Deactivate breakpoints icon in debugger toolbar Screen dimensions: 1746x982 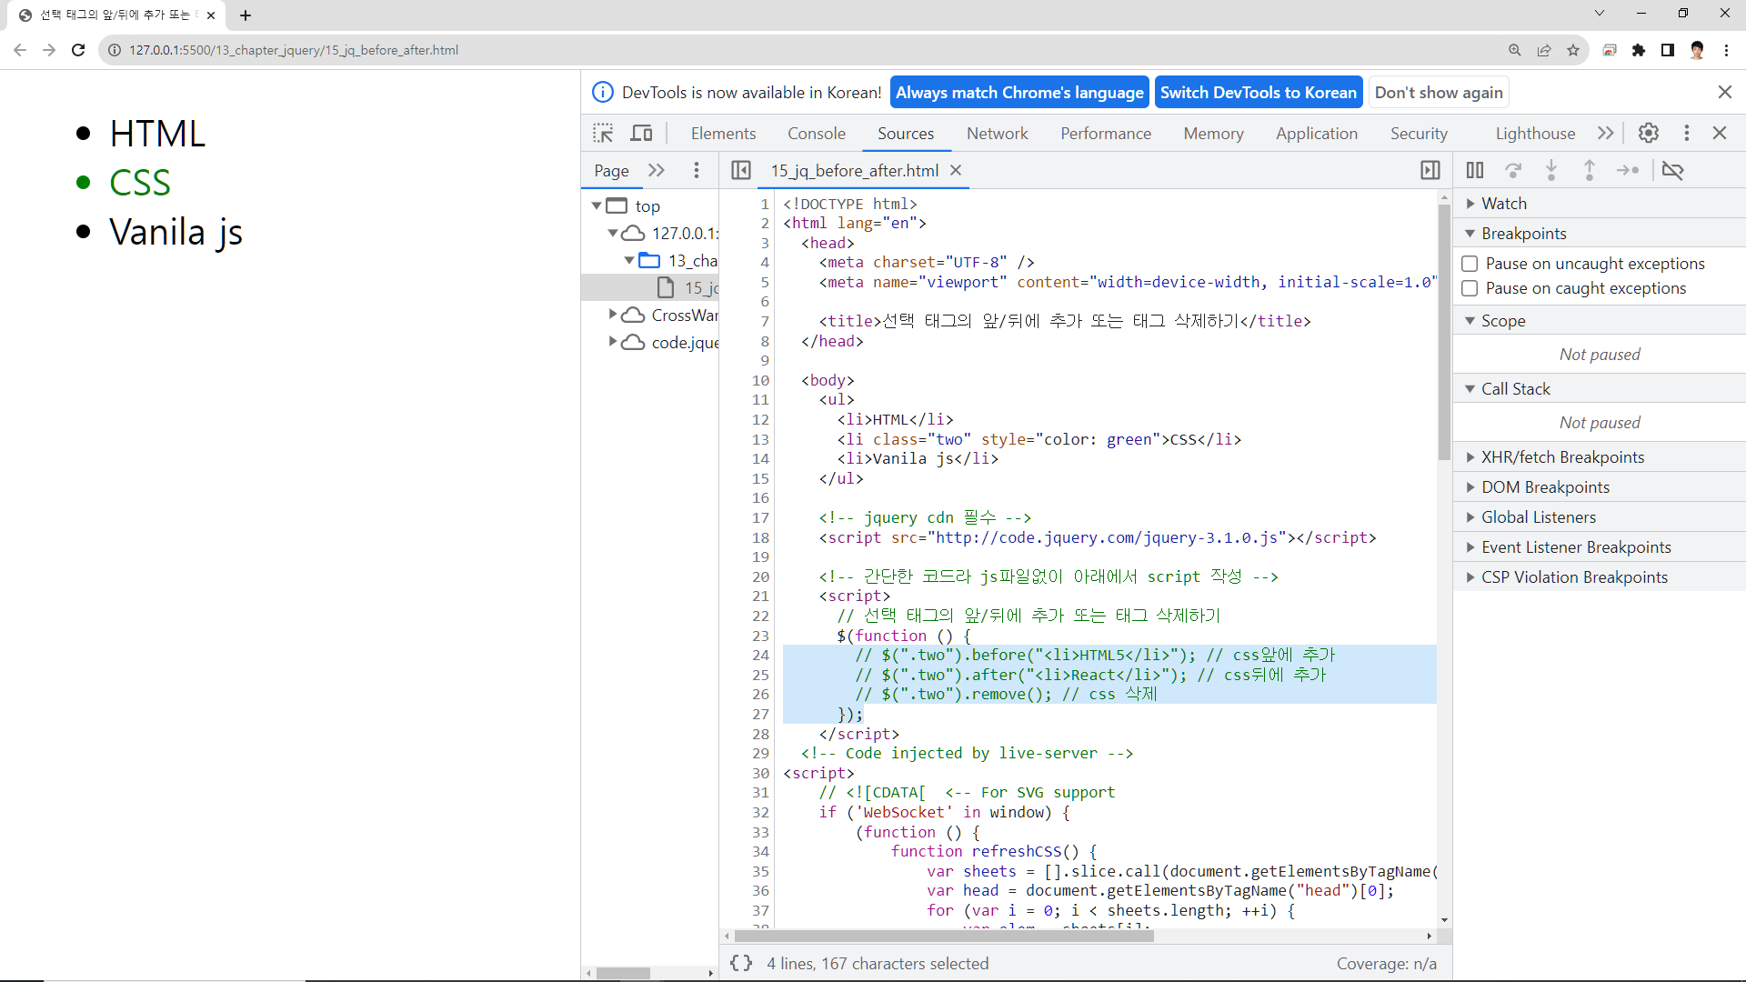1672,170
